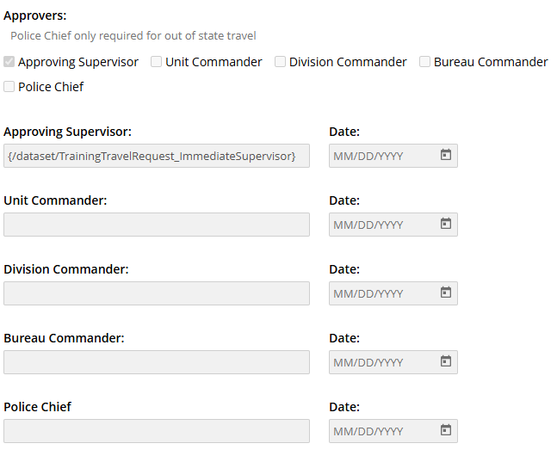The height and width of the screenshot is (462, 557).
Task: Select the Police Chief checkbox
Action: coord(9,87)
